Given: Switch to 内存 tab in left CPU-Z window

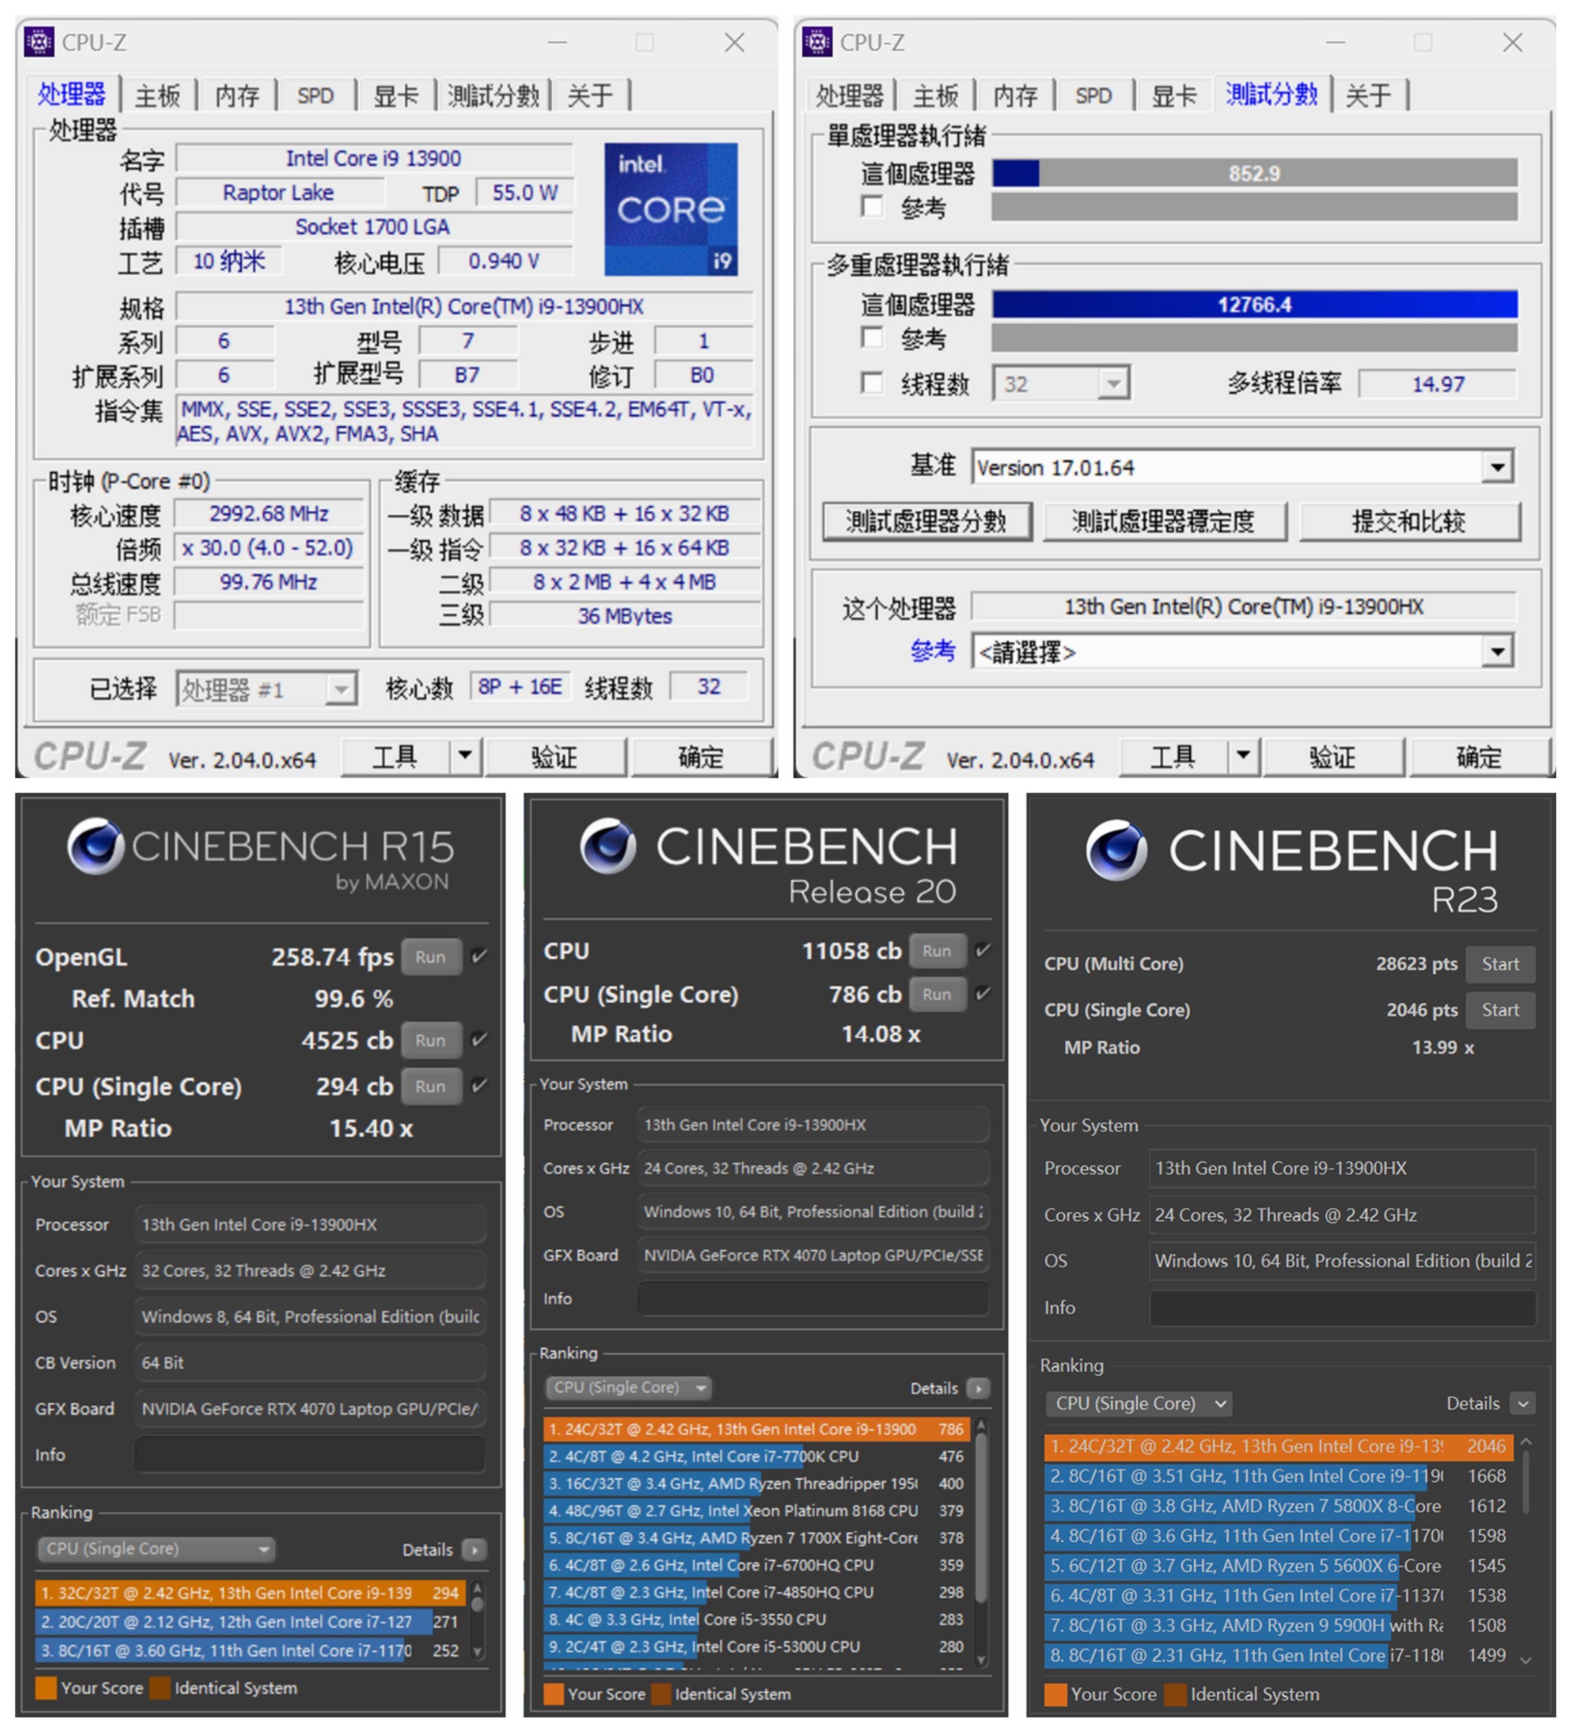Looking at the screenshot, I should click(237, 95).
